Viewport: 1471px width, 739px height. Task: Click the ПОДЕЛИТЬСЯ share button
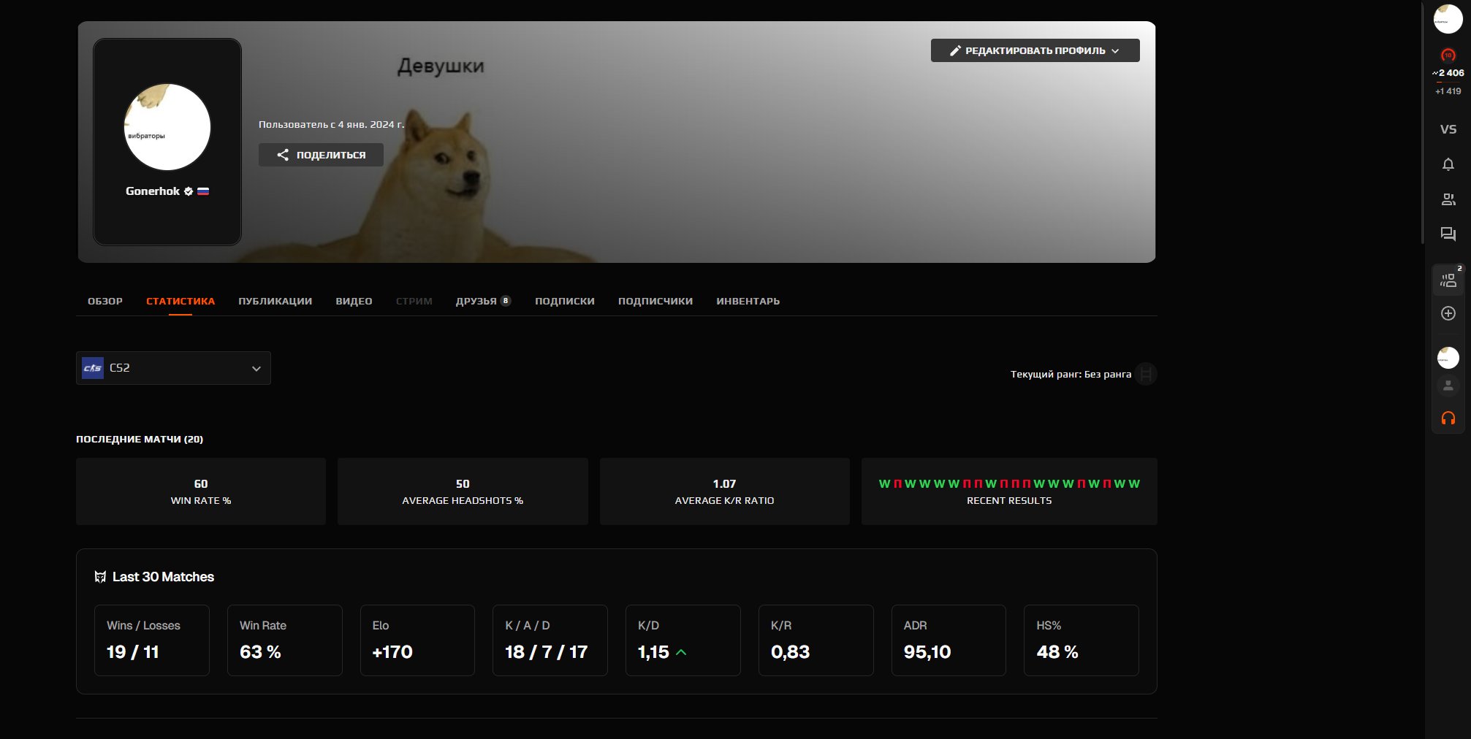(321, 155)
